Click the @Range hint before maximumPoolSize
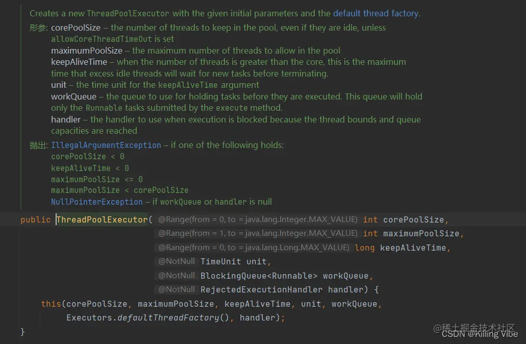526x344 pixels. (258, 233)
